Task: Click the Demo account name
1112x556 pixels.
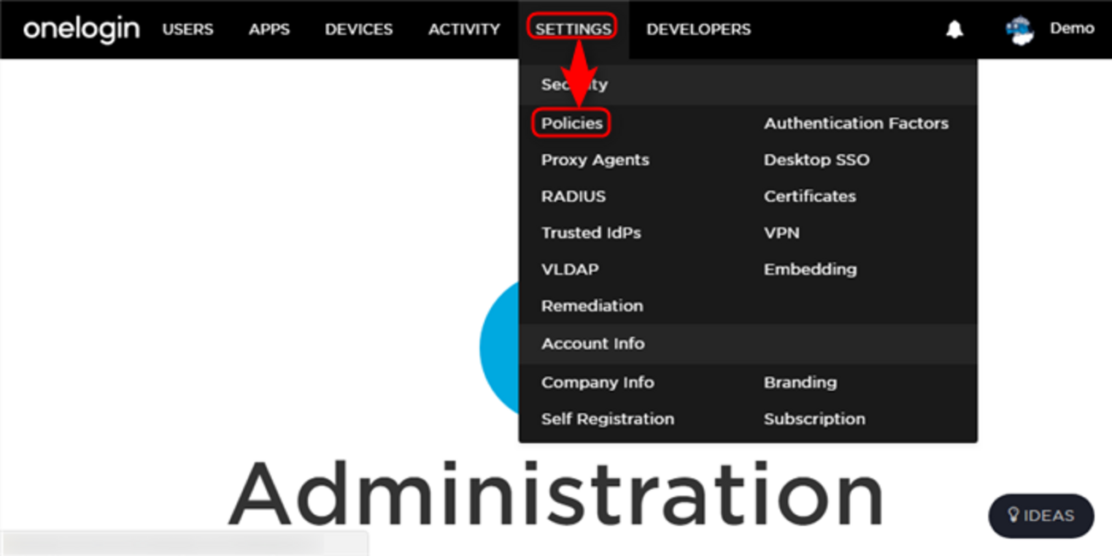Action: [1072, 28]
